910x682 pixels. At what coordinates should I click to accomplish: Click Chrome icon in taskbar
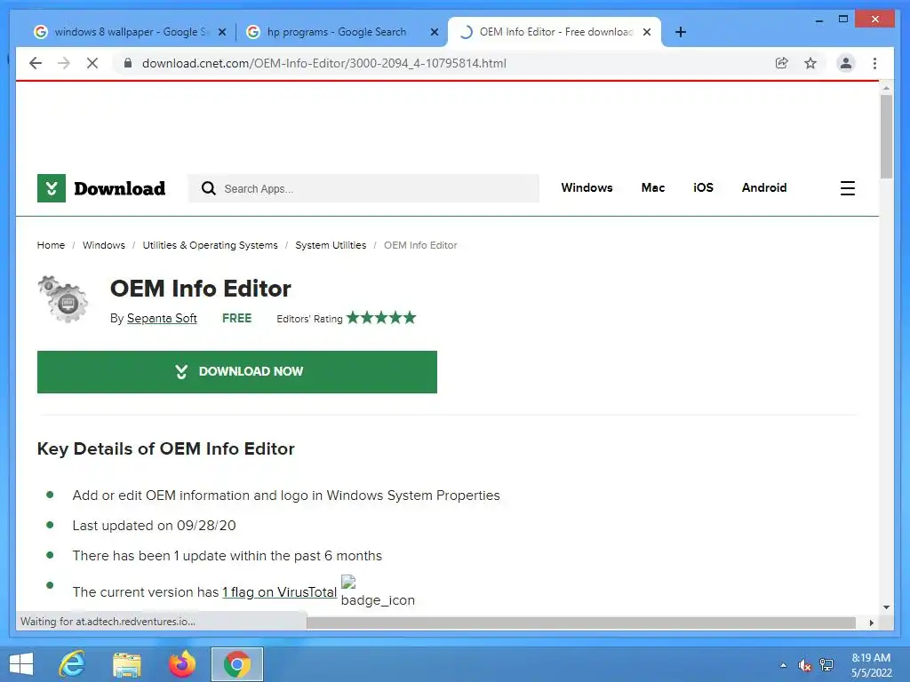(x=236, y=664)
